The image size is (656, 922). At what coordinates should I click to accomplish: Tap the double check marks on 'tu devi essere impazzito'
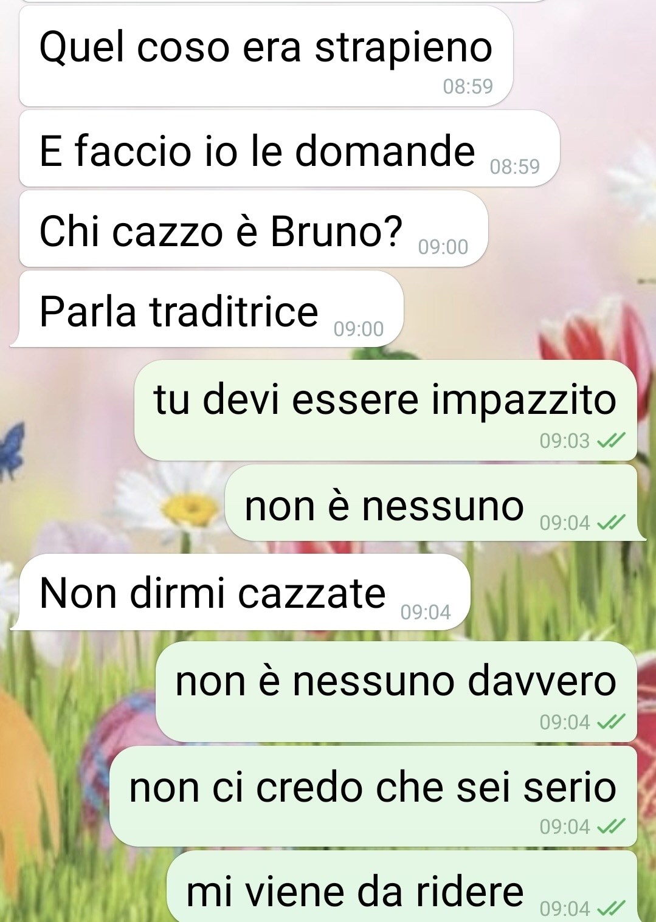(x=611, y=441)
